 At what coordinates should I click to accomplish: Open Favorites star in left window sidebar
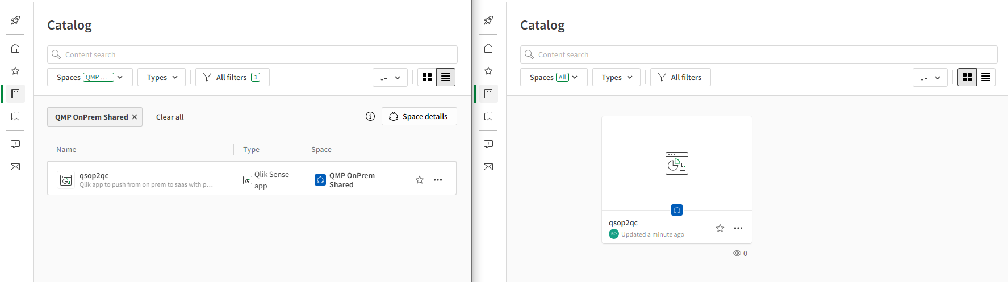coord(15,71)
